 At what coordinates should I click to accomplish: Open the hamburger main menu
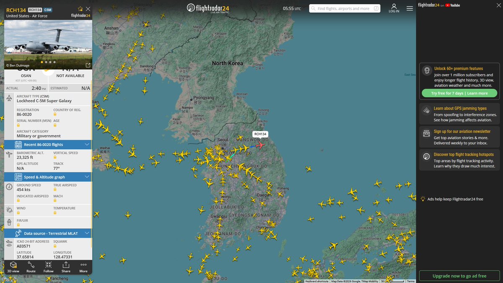410,8
